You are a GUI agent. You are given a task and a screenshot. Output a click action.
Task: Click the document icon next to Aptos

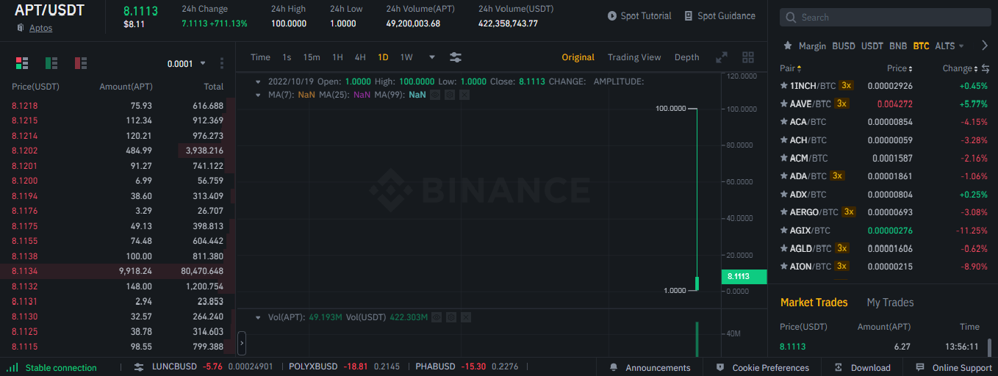click(21, 28)
